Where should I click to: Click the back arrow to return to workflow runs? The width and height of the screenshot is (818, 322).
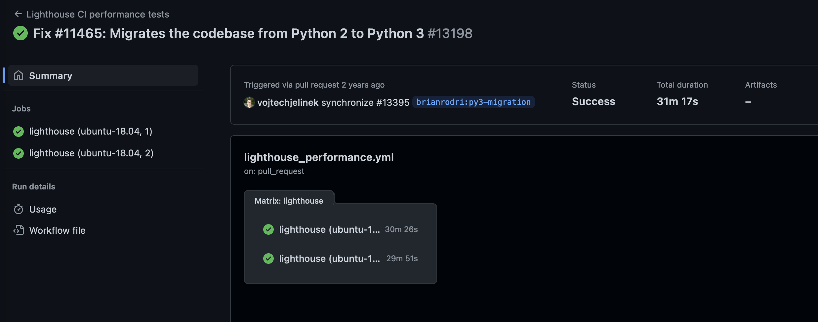point(18,14)
